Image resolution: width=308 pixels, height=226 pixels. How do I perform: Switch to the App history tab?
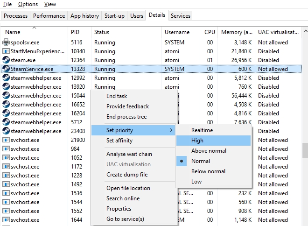[x=84, y=16]
